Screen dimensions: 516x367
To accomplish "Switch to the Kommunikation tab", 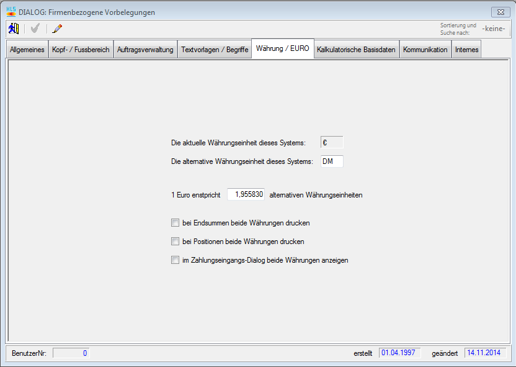I will tap(425, 50).
